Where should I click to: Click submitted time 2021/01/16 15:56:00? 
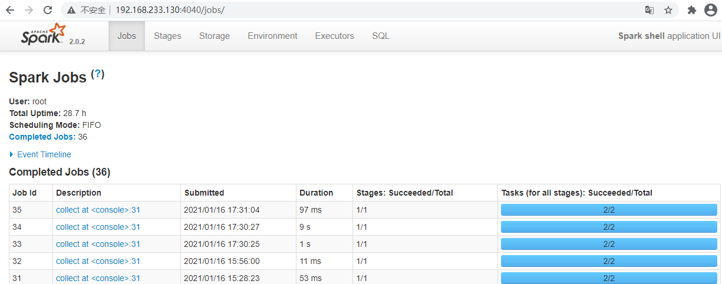222,261
